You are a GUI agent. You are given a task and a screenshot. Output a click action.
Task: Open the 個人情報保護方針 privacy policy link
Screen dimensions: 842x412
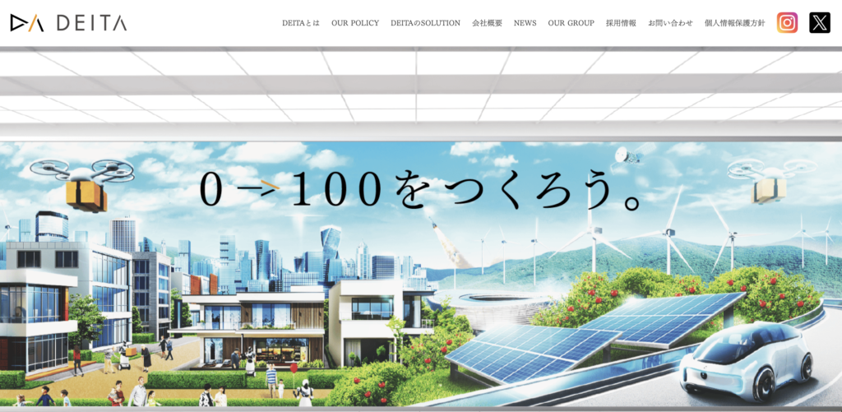[x=734, y=23]
